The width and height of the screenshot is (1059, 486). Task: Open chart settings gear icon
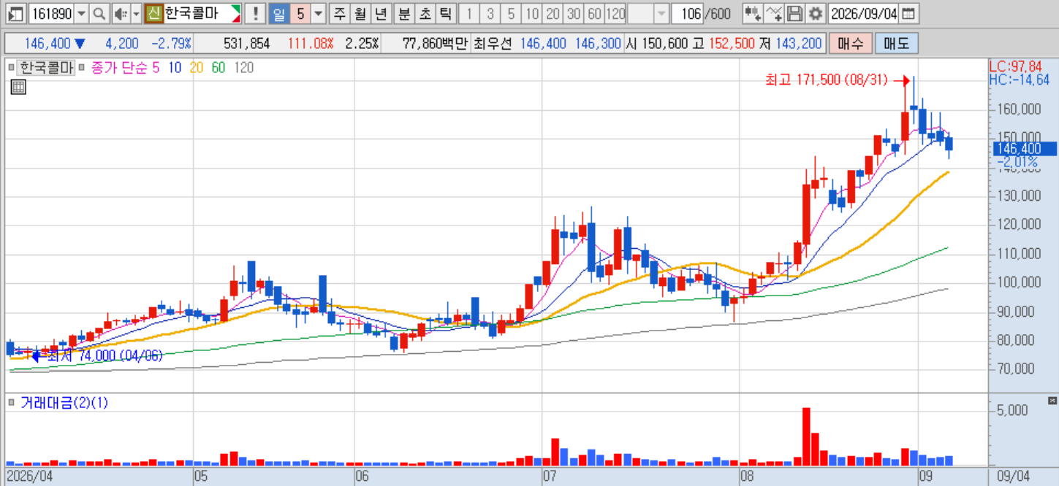click(x=815, y=13)
